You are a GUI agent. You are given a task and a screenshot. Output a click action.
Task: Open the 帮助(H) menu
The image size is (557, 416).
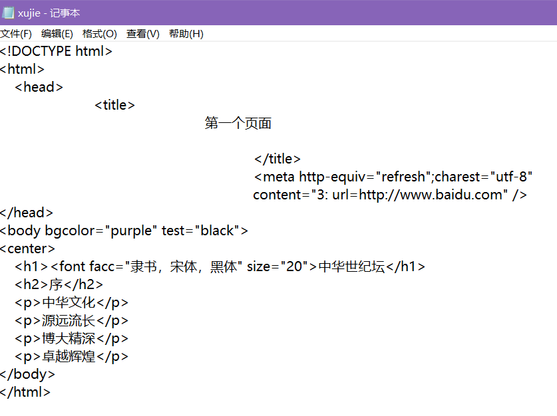pos(186,34)
